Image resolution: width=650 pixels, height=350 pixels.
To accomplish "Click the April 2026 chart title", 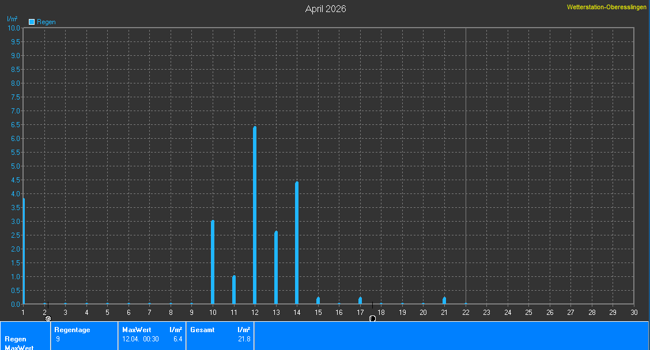I will click(325, 9).
